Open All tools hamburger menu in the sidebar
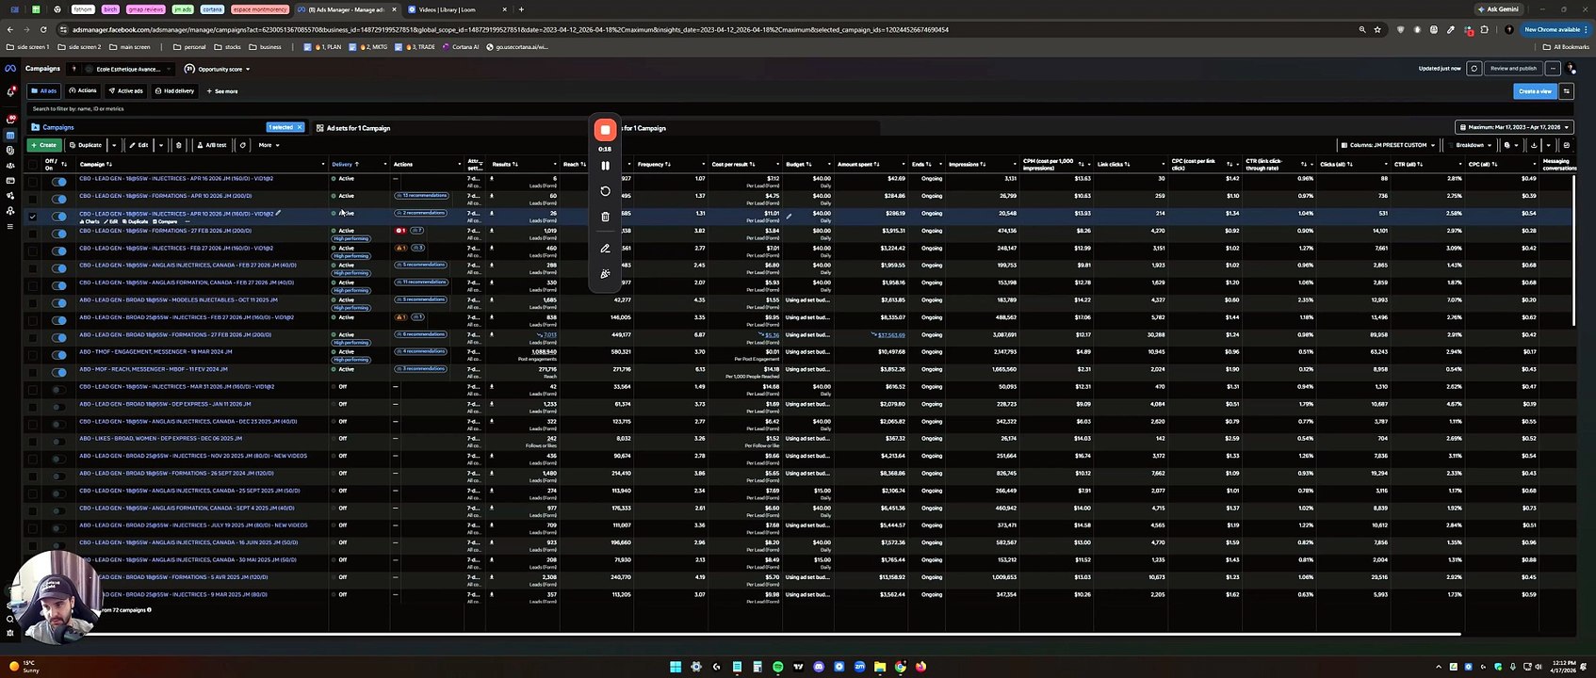Screen dimensions: 1596x678 pyautogui.click(x=10, y=226)
